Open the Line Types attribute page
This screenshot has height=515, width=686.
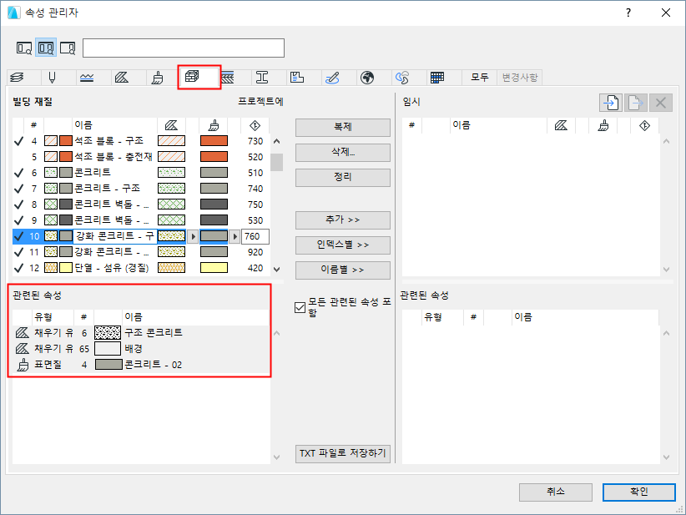pyautogui.click(x=88, y=77)
